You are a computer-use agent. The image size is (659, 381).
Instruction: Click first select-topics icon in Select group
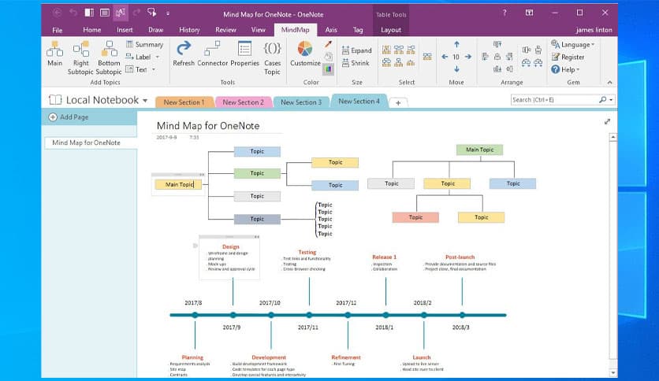pos(386,50)
